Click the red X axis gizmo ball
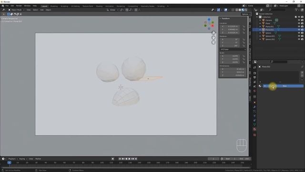This screenshot has height=172, width=305. tap(213, 25)
